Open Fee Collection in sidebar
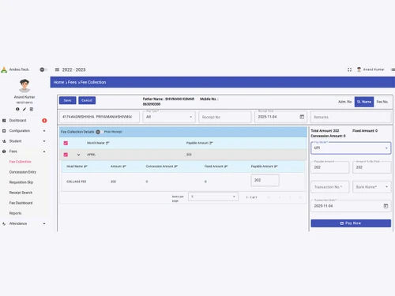This screenshot has width=395, height=296. tap(21, 162)
